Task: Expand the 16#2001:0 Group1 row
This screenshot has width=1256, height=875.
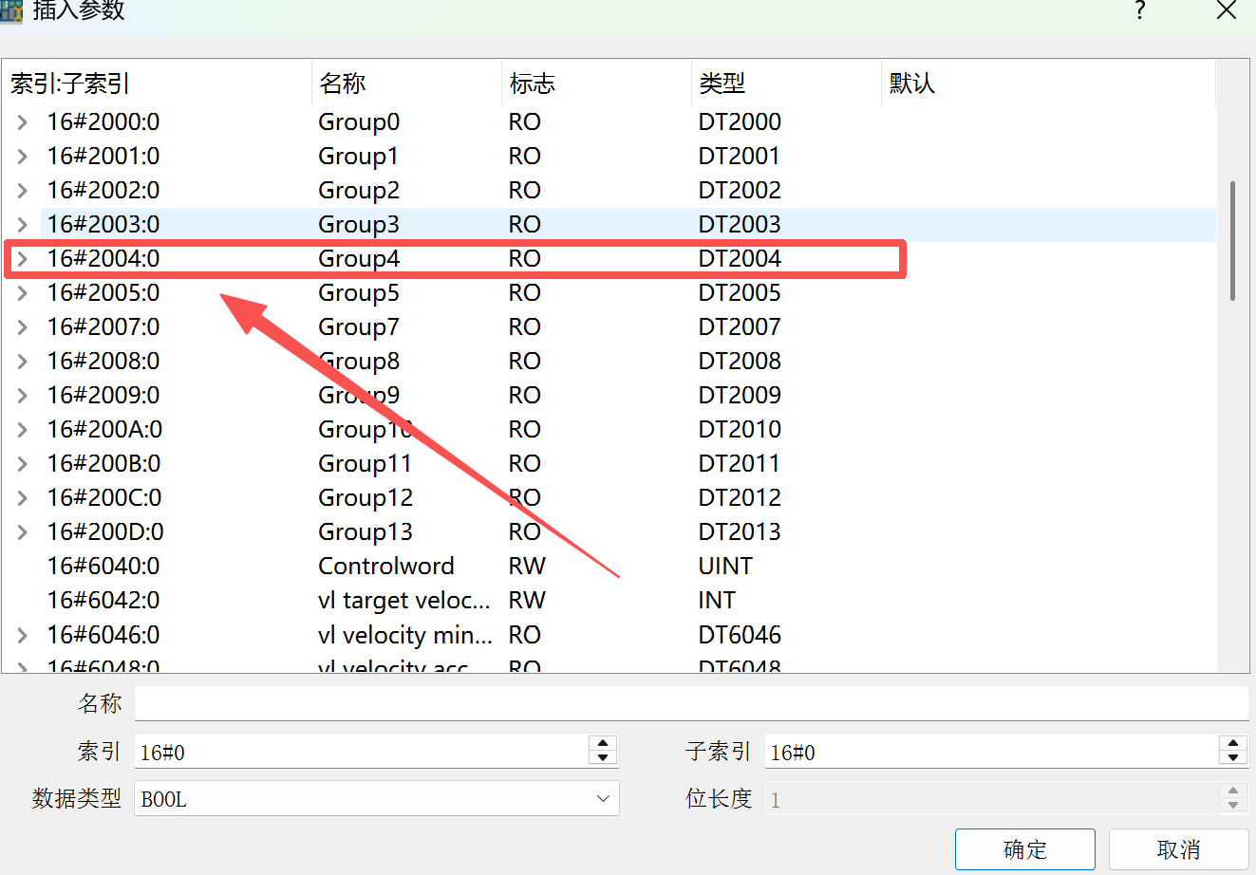Action: coord(22,157)
